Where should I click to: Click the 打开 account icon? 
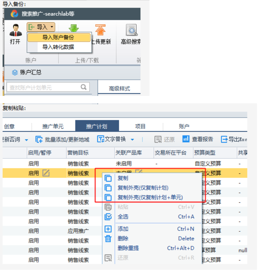point(15,30)
